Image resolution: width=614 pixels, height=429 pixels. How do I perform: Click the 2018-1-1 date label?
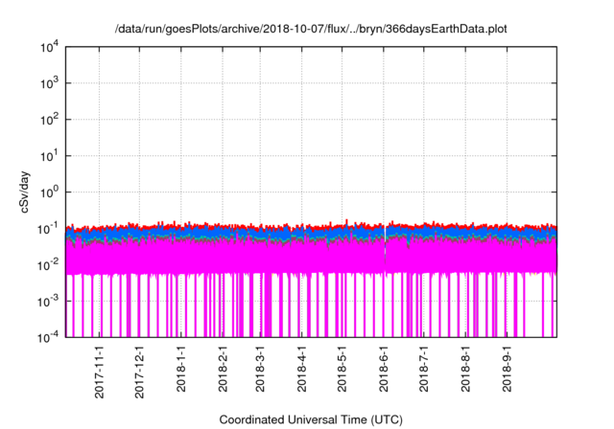[x=181, y=369]
